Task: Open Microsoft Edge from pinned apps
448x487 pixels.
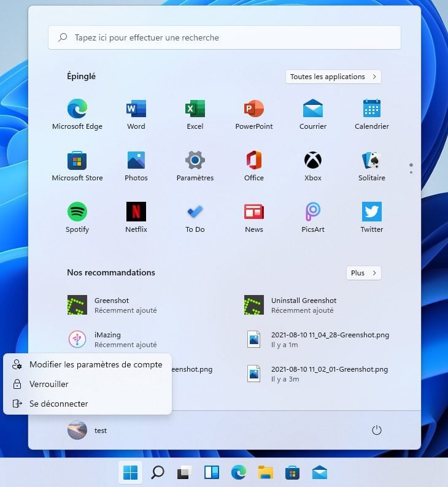Action: coord(77,114)
